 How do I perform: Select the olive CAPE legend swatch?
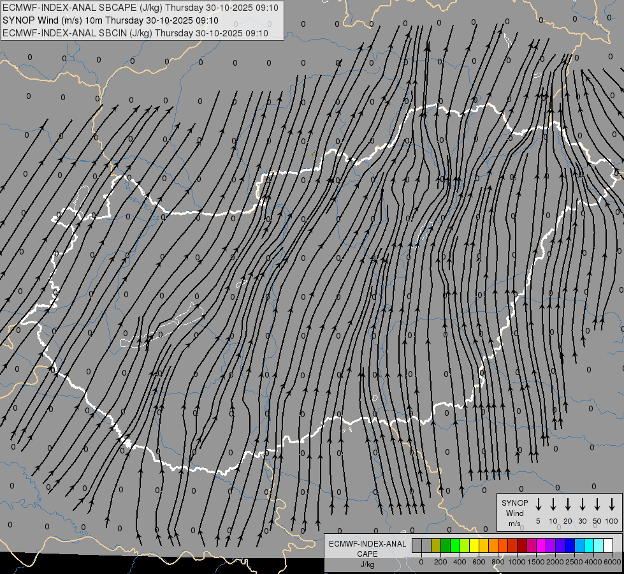[436, 545]
